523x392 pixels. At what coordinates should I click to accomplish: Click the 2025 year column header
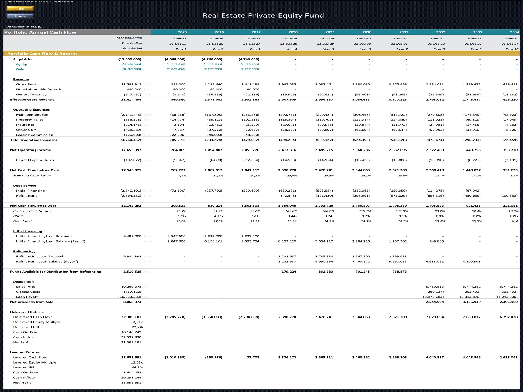coord(182,32)
